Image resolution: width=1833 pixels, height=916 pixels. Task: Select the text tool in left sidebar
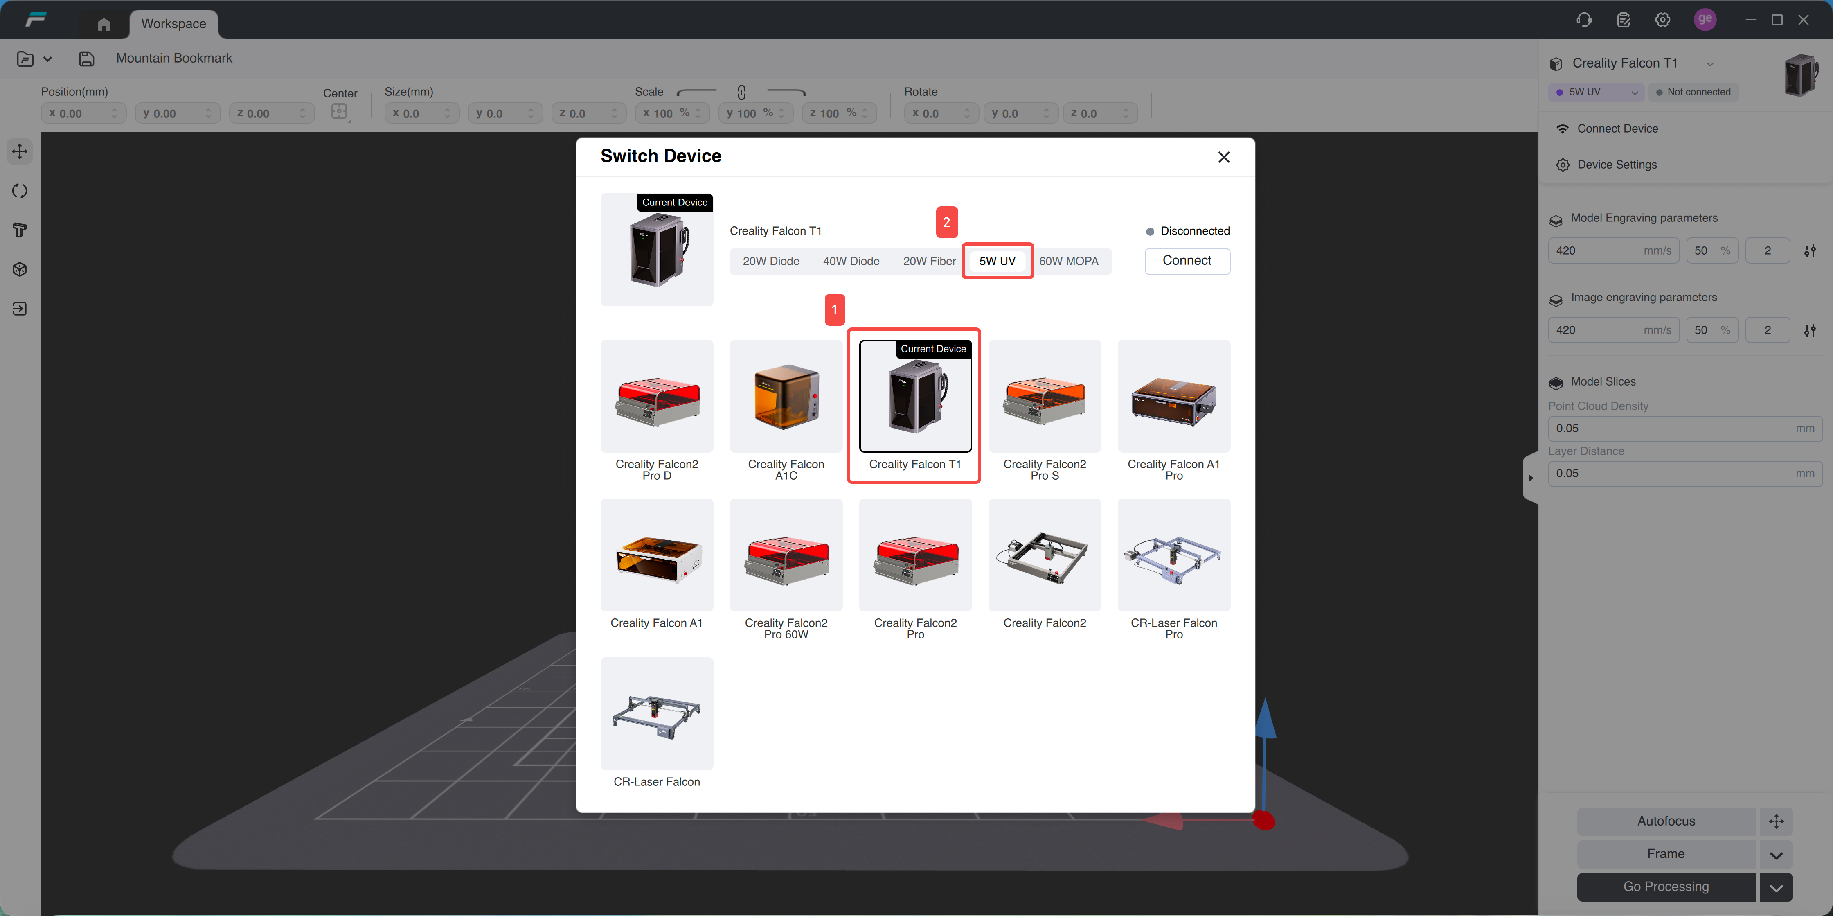[20, 230]
